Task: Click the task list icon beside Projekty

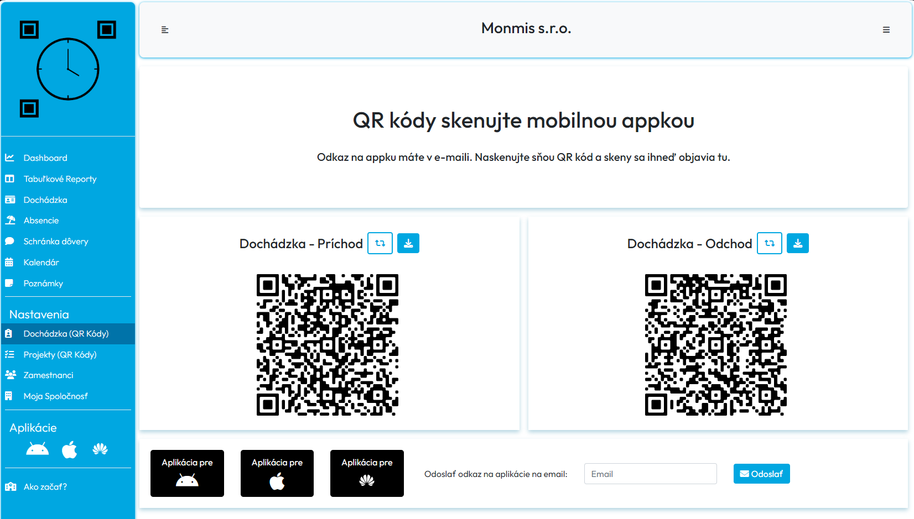Action: pos(9,354)
